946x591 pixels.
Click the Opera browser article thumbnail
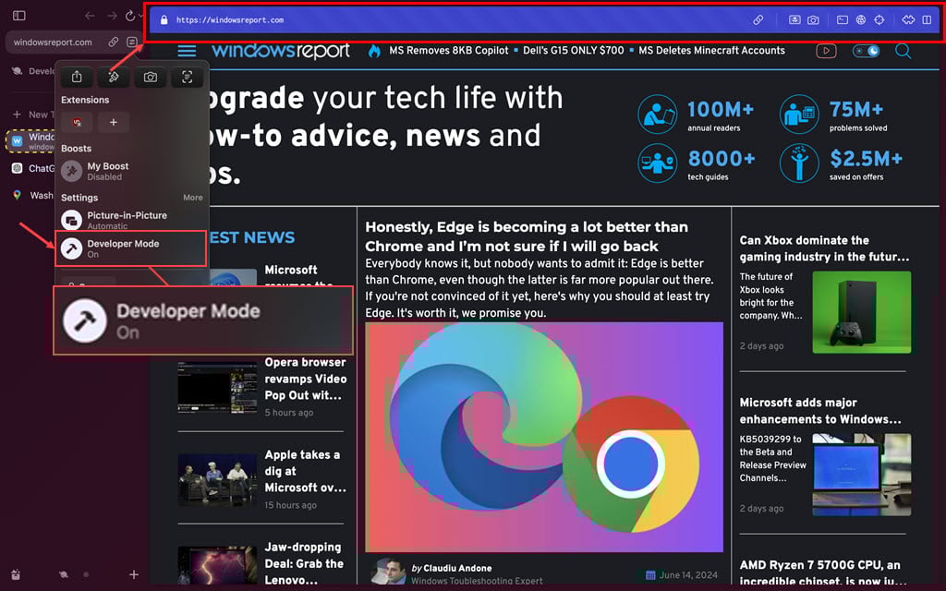(x=217, y=387)
